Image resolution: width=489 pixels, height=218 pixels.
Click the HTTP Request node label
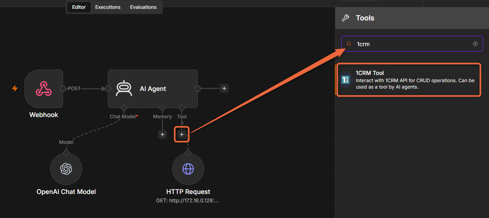[x=188, y=192]
